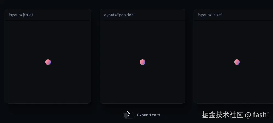273x123 pixels.
Task: Click the 掘金技术社区 watermark text
Action: 222,115
